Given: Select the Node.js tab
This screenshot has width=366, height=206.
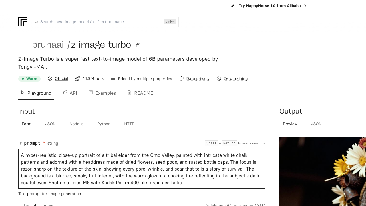Looking at the screenshot, I should click(x=77, y=124).
